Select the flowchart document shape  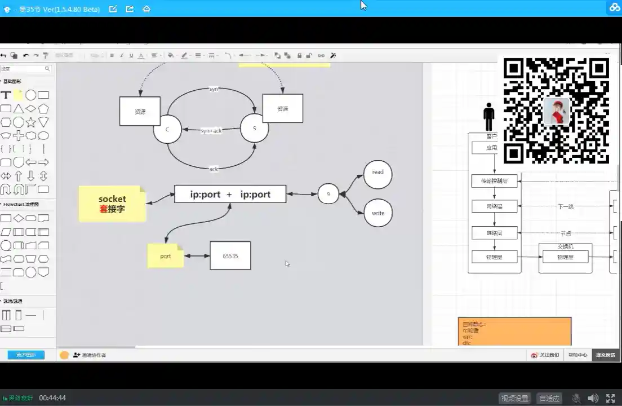(43, 218)
